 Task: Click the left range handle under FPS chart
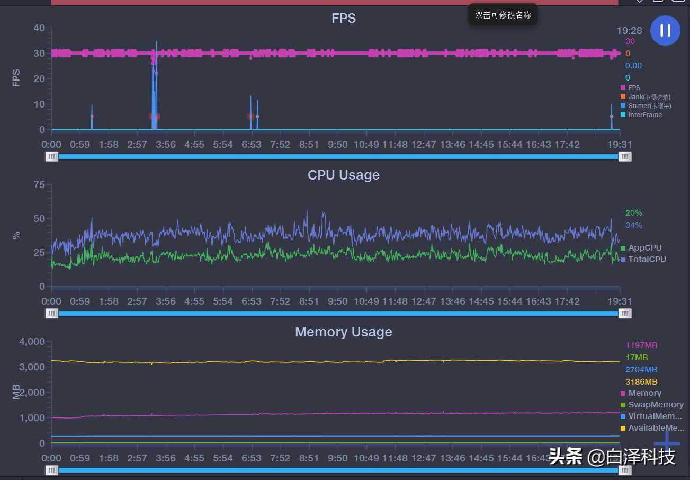point(52,156)
